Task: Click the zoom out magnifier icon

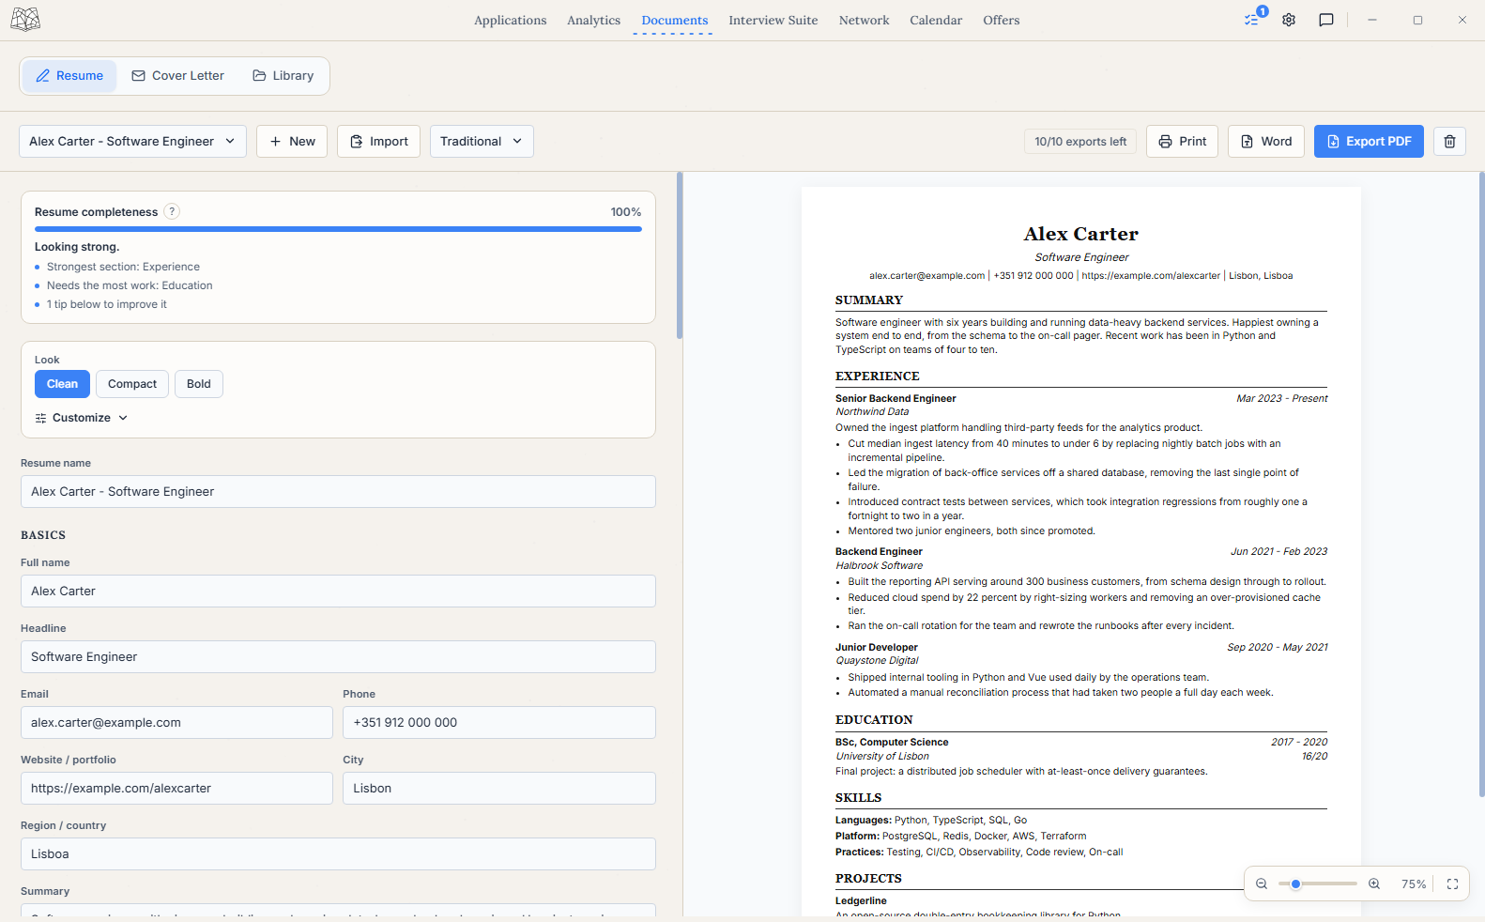Action: [x=1262, y=884]
